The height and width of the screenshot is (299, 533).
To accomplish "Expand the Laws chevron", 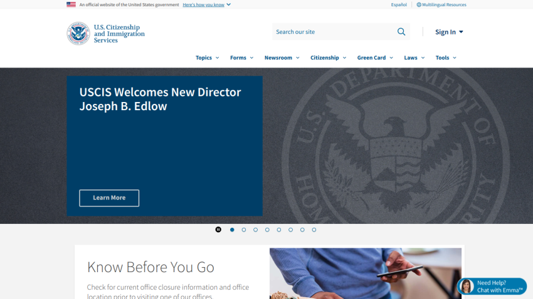I will pos(423,58).
